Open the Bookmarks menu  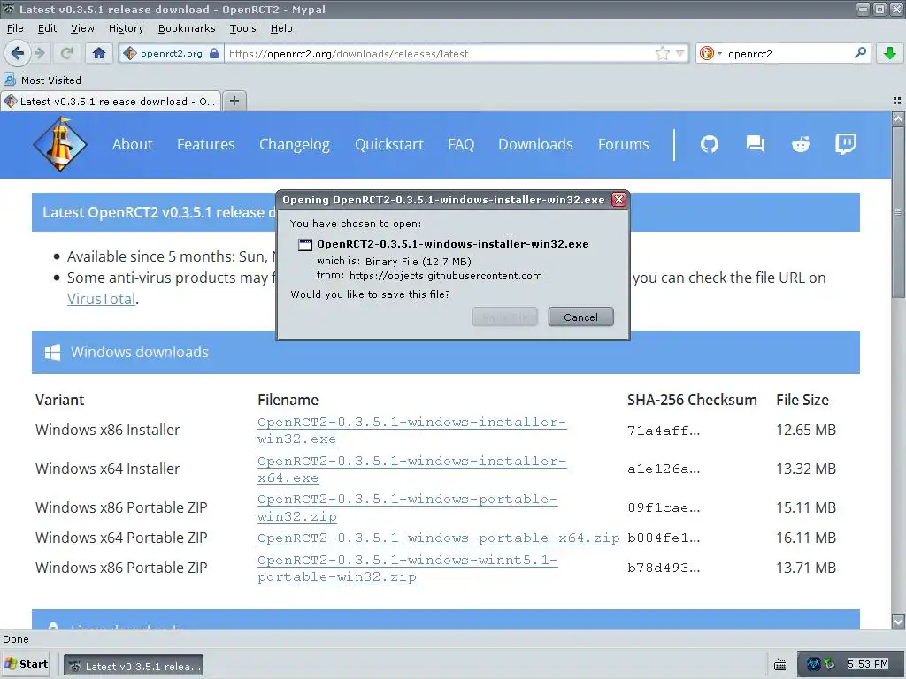pos(187,28)
